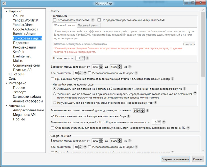Adjust Google delay from 3000 spinner
Viewport: 207px width, 167px height.
click(x=101, y=141)
